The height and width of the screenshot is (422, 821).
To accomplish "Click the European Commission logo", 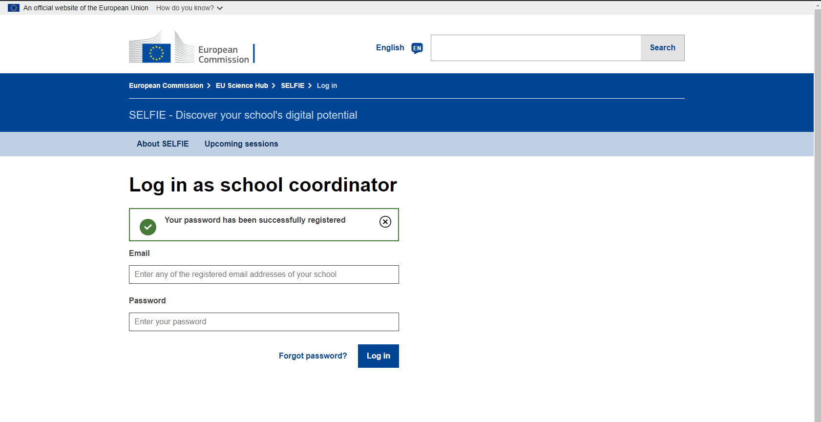I will [x=192, y=47].
